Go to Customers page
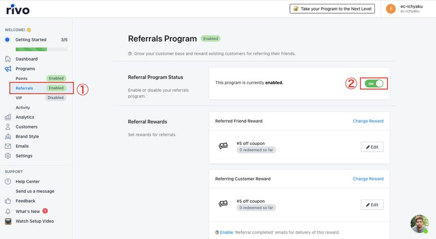Screen dimensions: 436x239 click(26, 127)
